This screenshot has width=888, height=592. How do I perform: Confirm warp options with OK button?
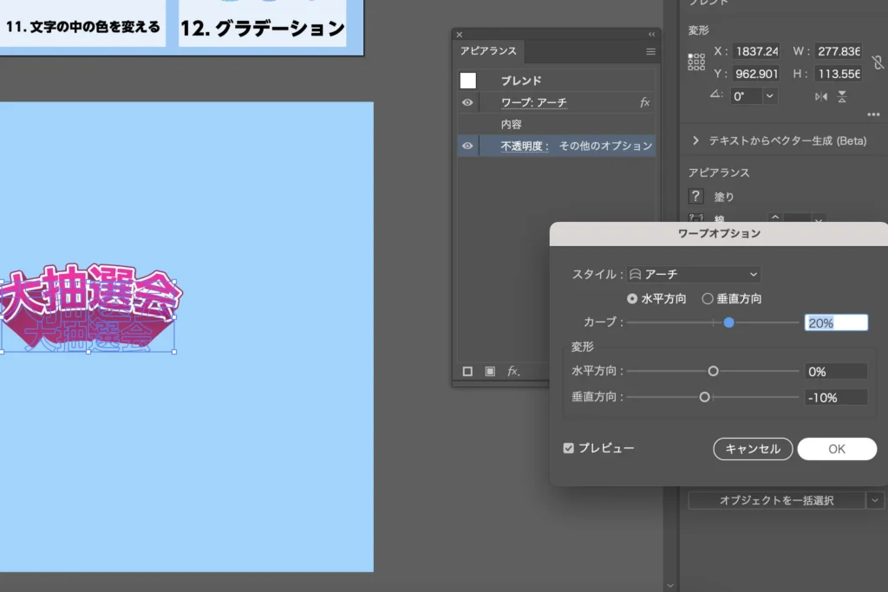coord(837,449)
